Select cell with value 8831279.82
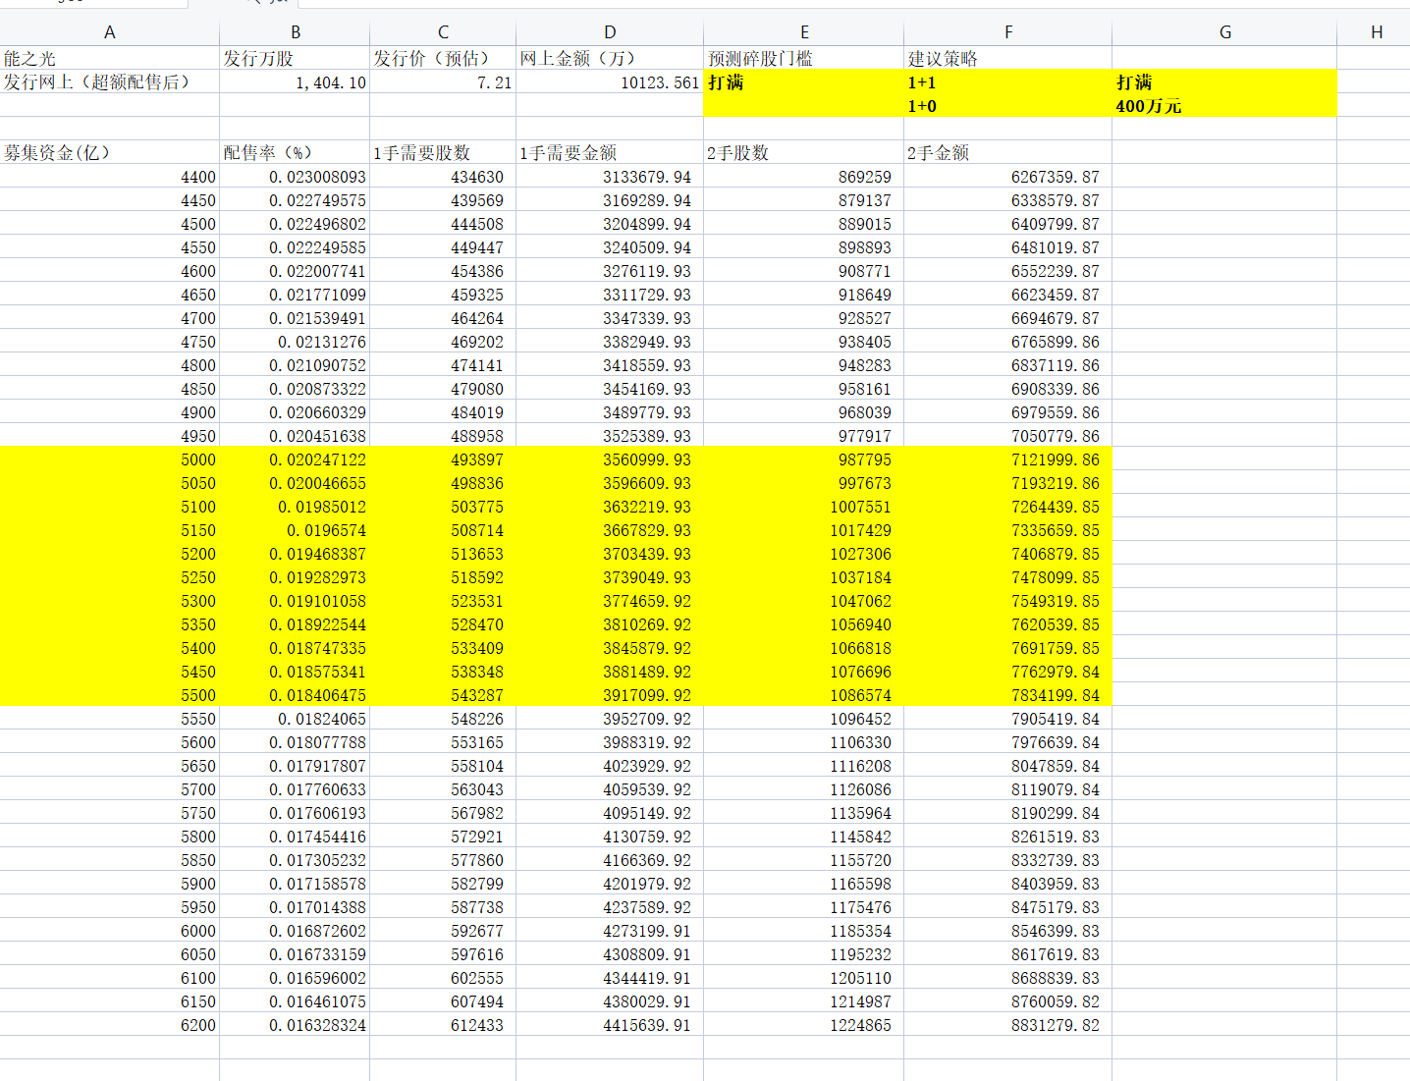This screenshot has height=1081, width=1410. tap(1007, 1024)
